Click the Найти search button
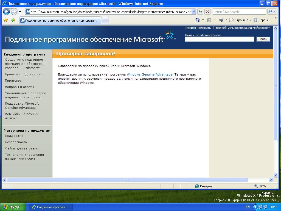The width and height of the screenshot is (281, 211). [263, 39]
